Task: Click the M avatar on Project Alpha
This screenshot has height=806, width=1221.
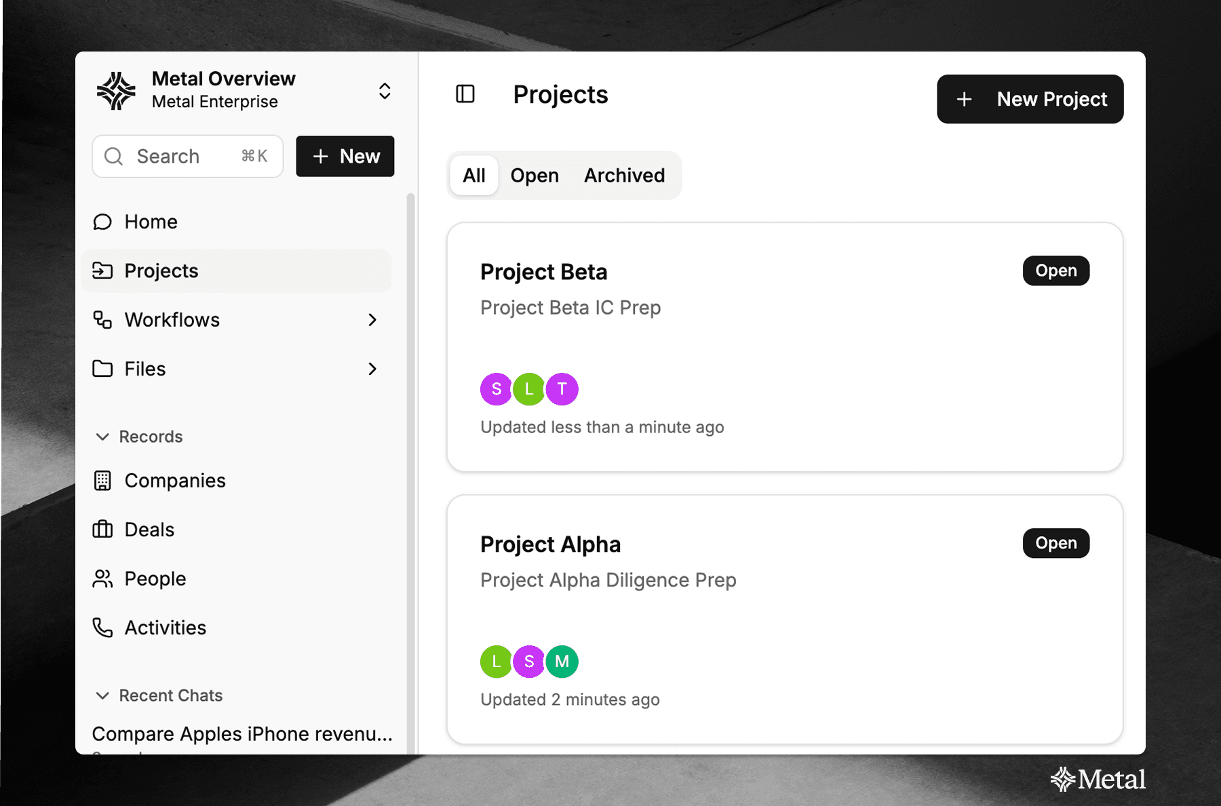Action: pyautogui.click(x=562, y=662)
